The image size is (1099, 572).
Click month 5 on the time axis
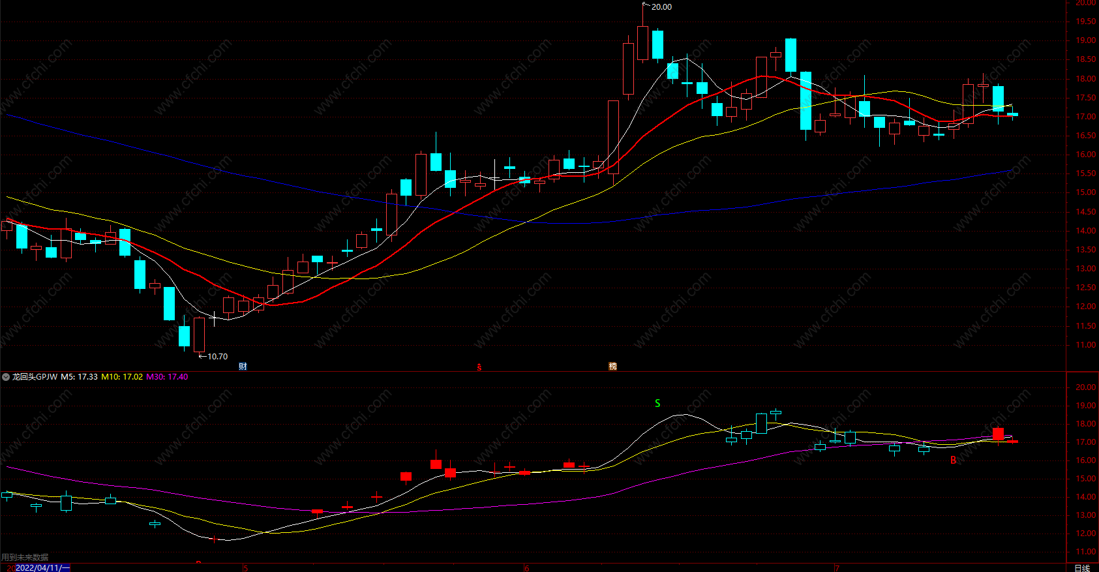pos(245,568)
